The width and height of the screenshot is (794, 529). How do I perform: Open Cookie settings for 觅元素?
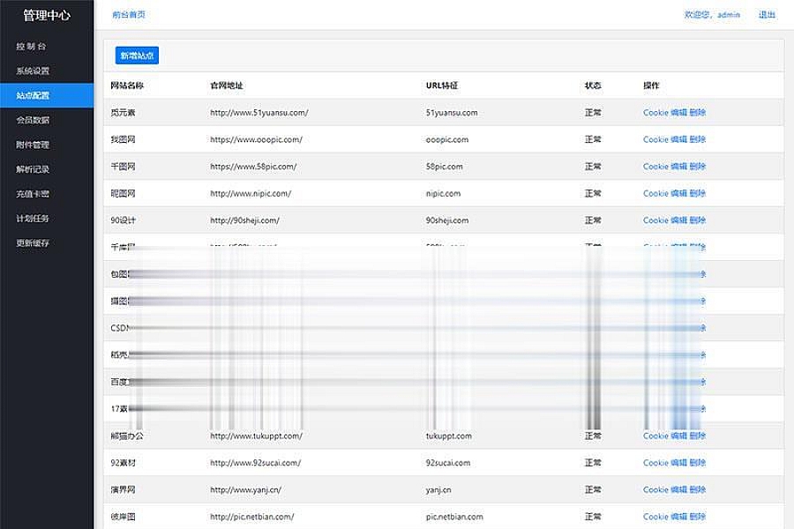[x=655, y=112]
